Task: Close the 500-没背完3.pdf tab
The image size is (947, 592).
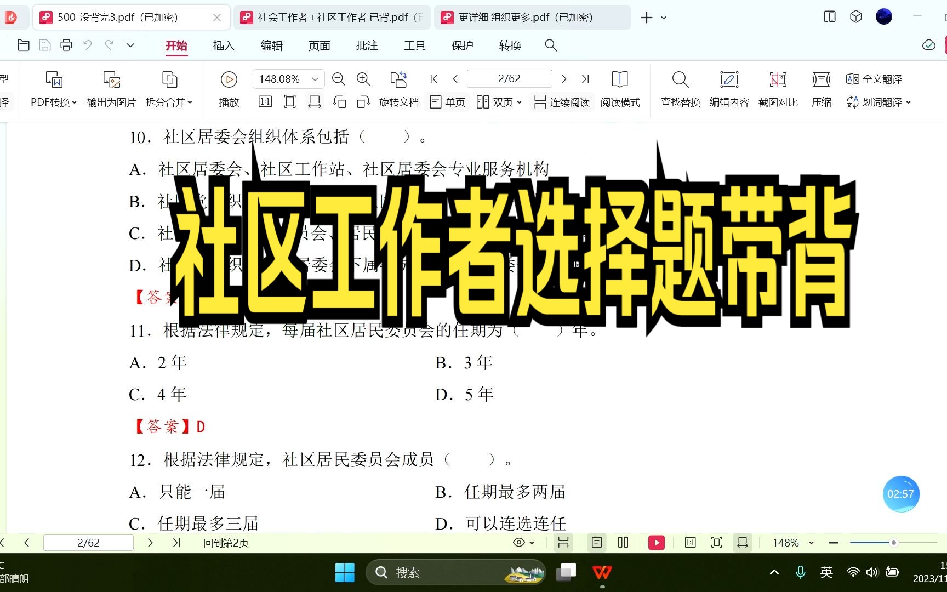Action: click(x=217, y=18)
